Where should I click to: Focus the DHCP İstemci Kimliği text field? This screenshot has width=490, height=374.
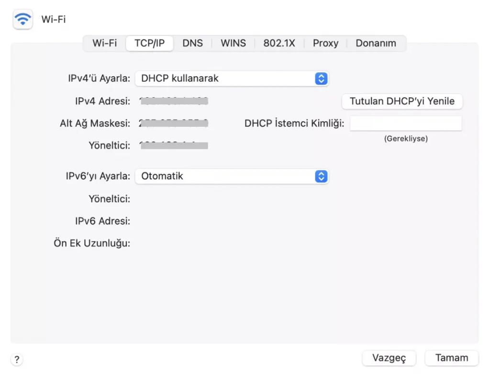(x=406, y=124)
